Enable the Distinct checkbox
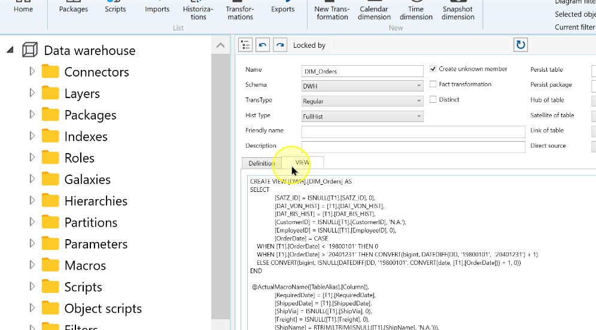The height and width of the screenshot is (330, 596). 433,99
